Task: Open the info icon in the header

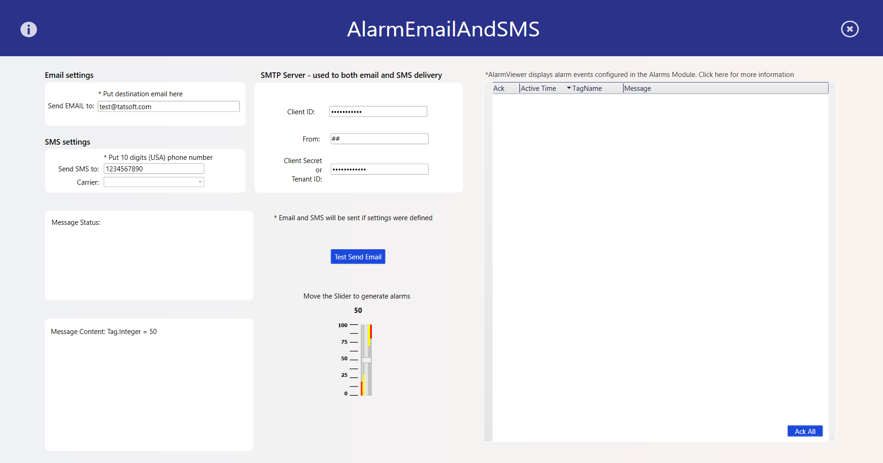Action: 29,29
